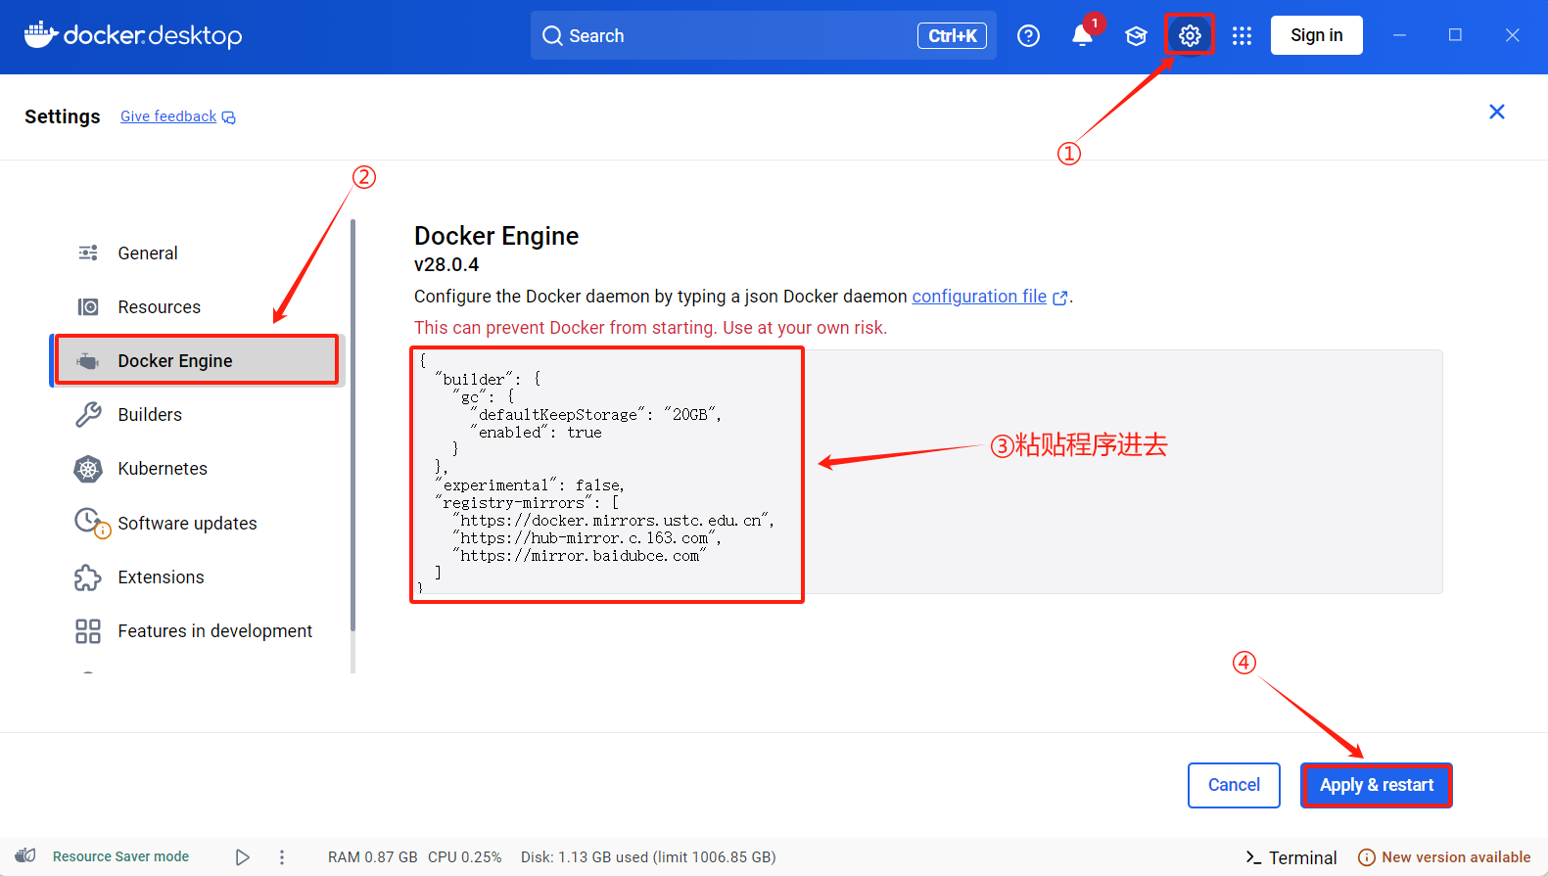Open notifications bell icon
Viewport: 1548px width, 876px height.
tap(1082, 36)
